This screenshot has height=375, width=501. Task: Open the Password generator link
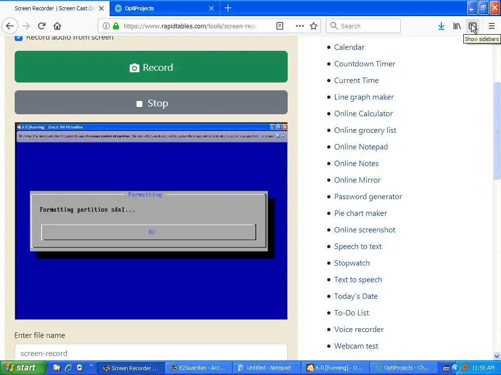(x=368, y=196)
